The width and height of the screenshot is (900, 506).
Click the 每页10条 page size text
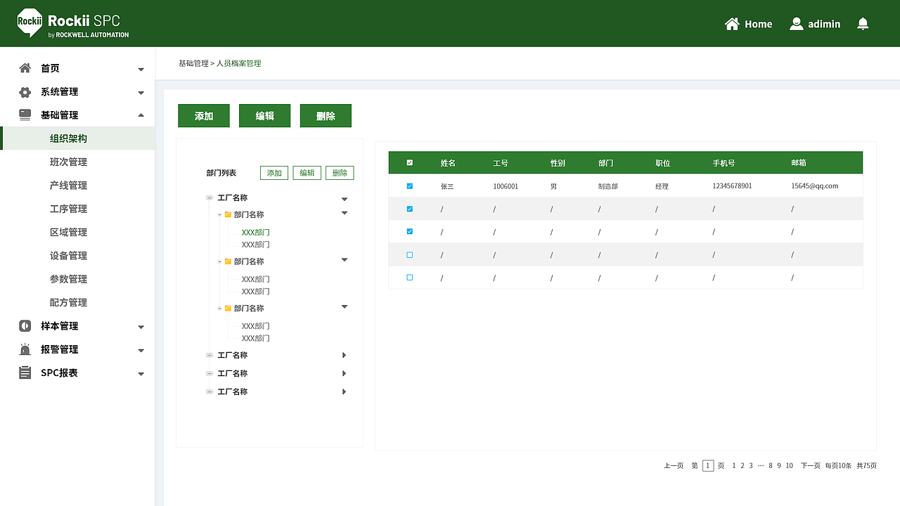[x=838, y=466]
